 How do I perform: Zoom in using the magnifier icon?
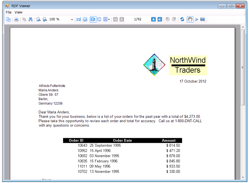[45, 19]
